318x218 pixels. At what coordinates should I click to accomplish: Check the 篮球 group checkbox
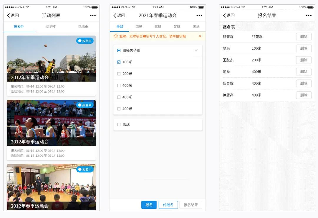tap(119, 124)
